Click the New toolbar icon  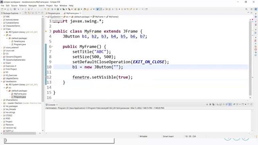click(2, 9)
